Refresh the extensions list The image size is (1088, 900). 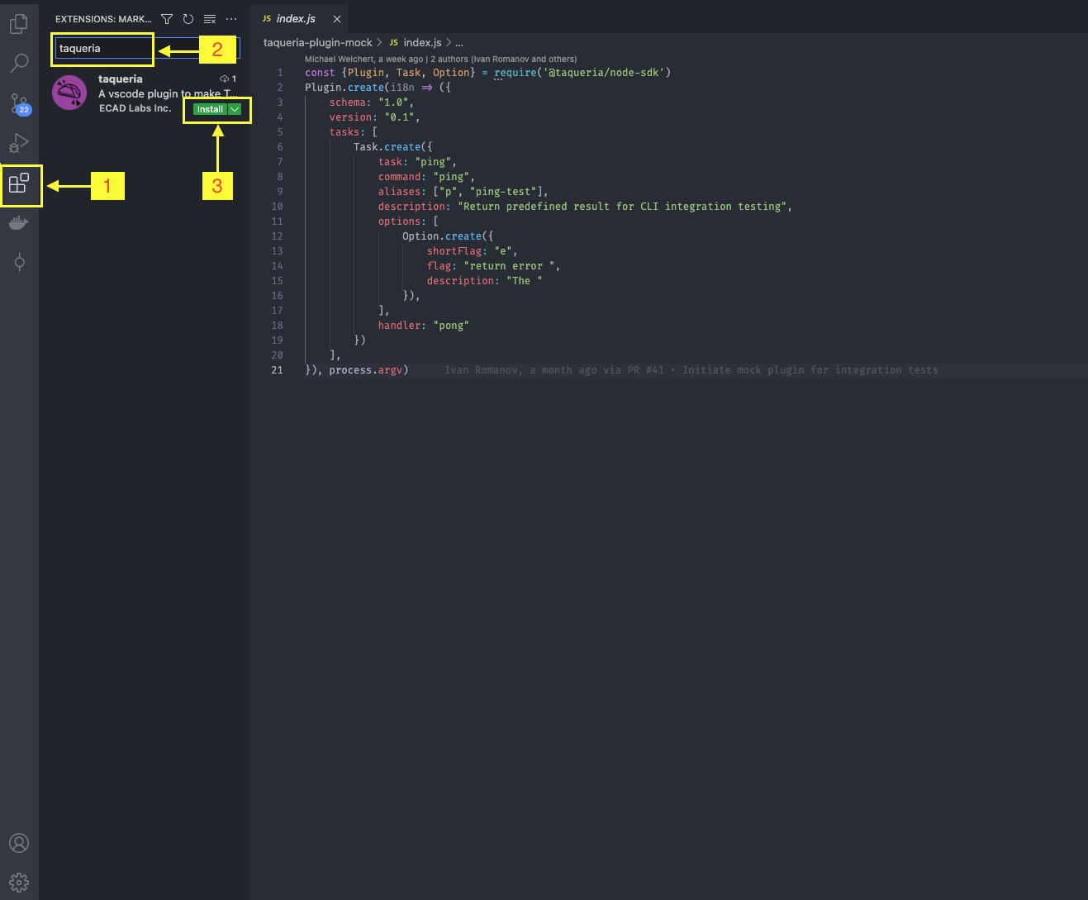tap(188, 19)
